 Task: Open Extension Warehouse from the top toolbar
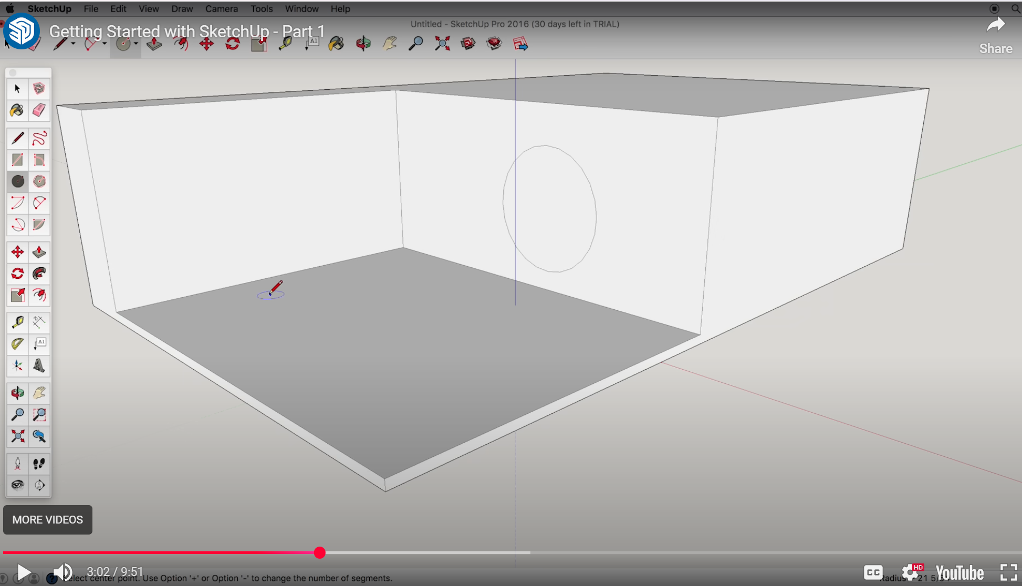click(494, 44)
